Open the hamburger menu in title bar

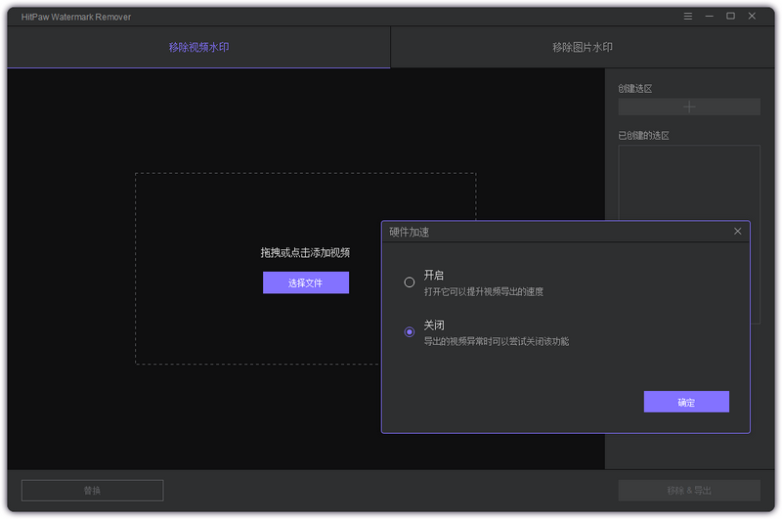[688, 16]
